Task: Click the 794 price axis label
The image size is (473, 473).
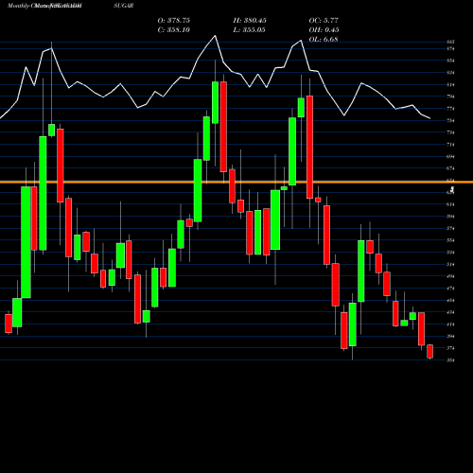Action: tap(450, 96)
